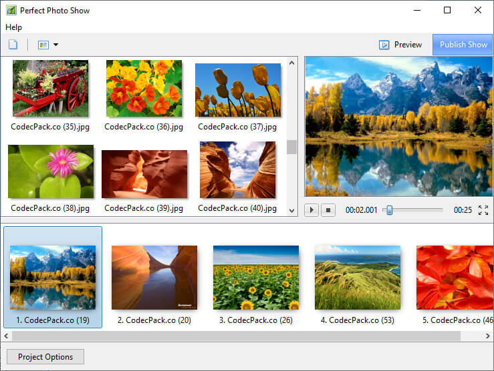The width and height of the screenshot is (494, 371).
Task: Select slide 2 CodecPack.co (20) in timeline
Action: click(154, 278)
